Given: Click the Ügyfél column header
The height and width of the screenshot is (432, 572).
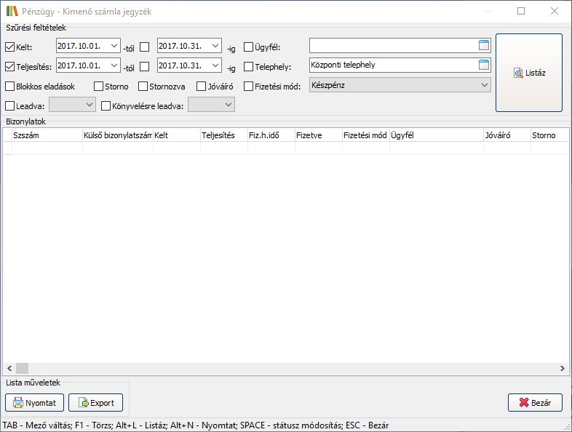Looking at the screenshot, I should click(x=436, y=135).
